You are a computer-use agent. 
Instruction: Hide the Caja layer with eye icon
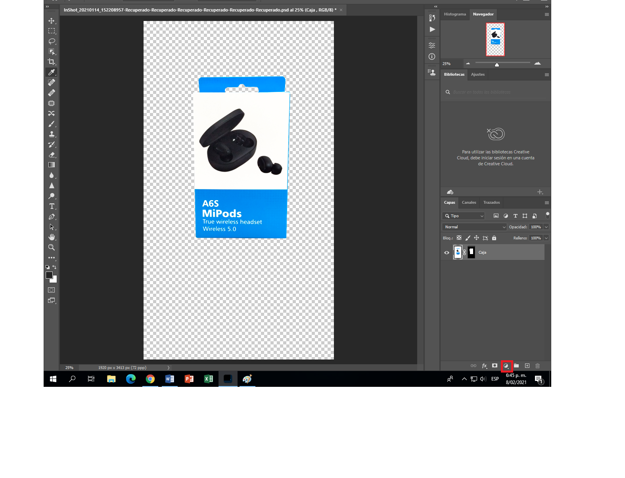pyautogui.click(x=447, y=252)
